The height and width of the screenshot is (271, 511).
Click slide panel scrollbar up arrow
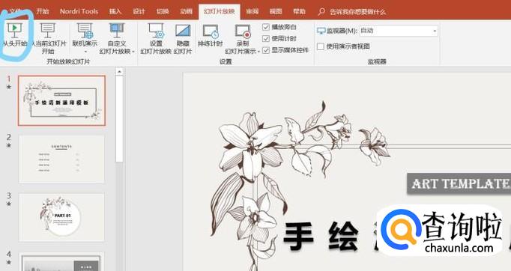point(119,71)
